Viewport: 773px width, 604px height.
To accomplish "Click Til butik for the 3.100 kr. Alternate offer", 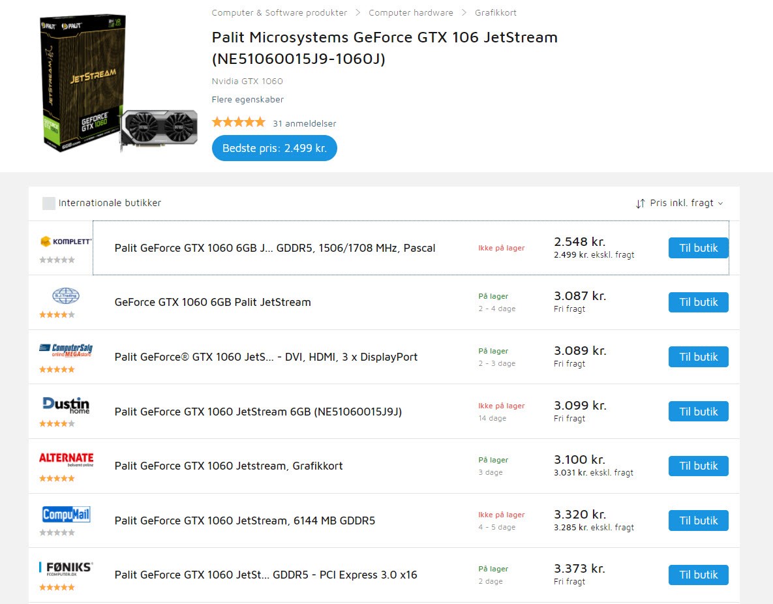I will point(698,466).
